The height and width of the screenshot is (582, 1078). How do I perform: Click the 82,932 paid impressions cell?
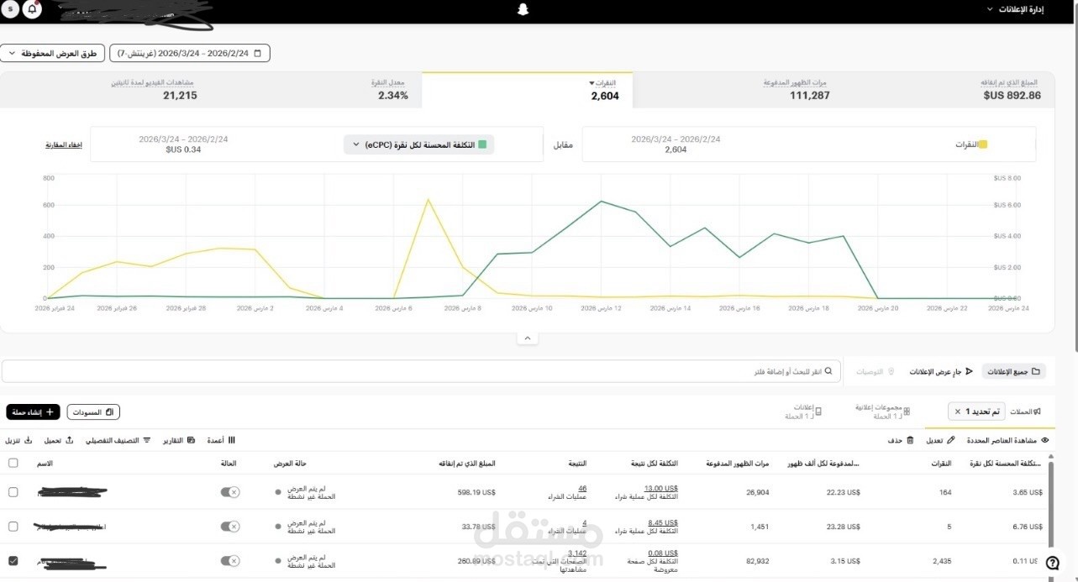click(x=757, y=560)
